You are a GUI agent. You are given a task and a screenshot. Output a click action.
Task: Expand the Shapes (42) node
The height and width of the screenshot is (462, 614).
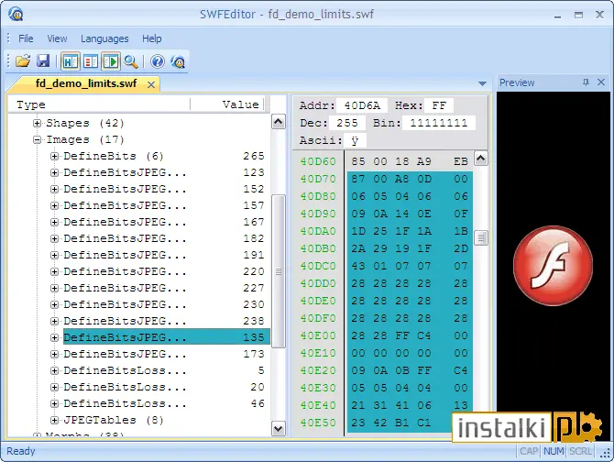point(37,124)
